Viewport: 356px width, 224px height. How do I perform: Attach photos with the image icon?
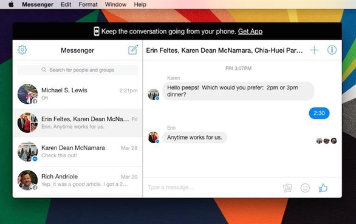click(287, 188)
